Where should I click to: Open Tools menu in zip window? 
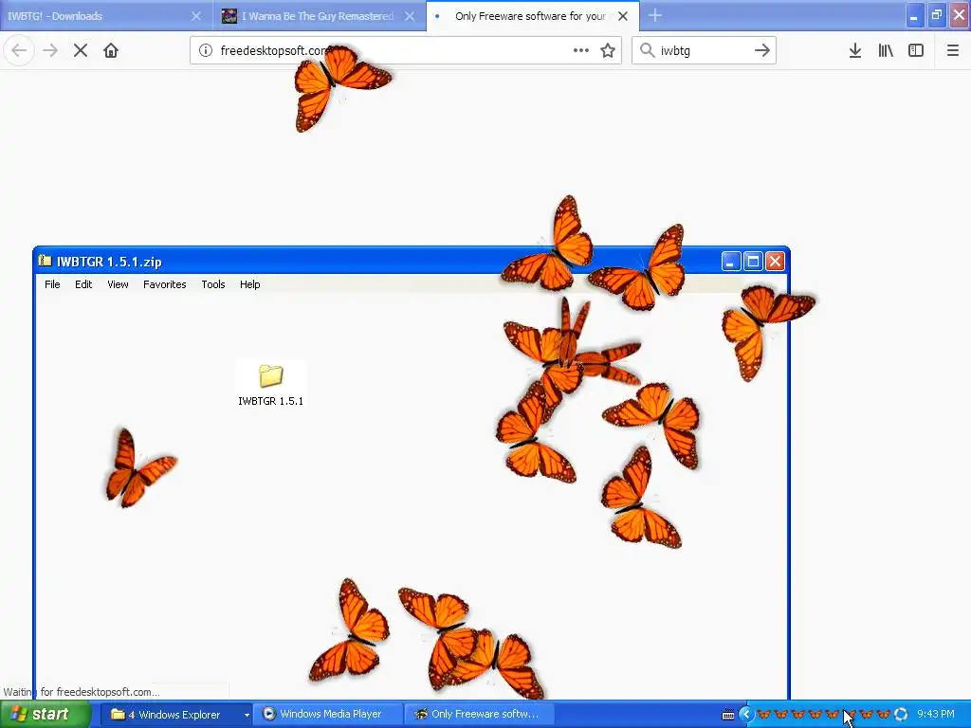tap(213, 284)
